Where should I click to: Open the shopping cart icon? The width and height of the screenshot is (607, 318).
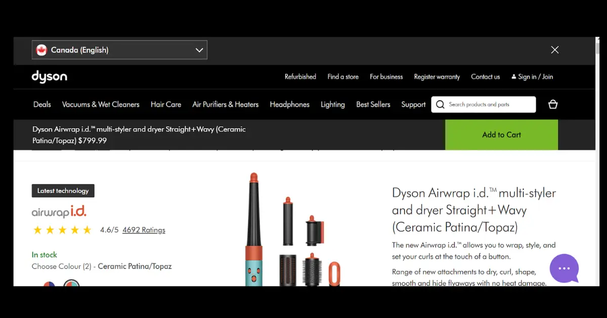click(553, 104)
